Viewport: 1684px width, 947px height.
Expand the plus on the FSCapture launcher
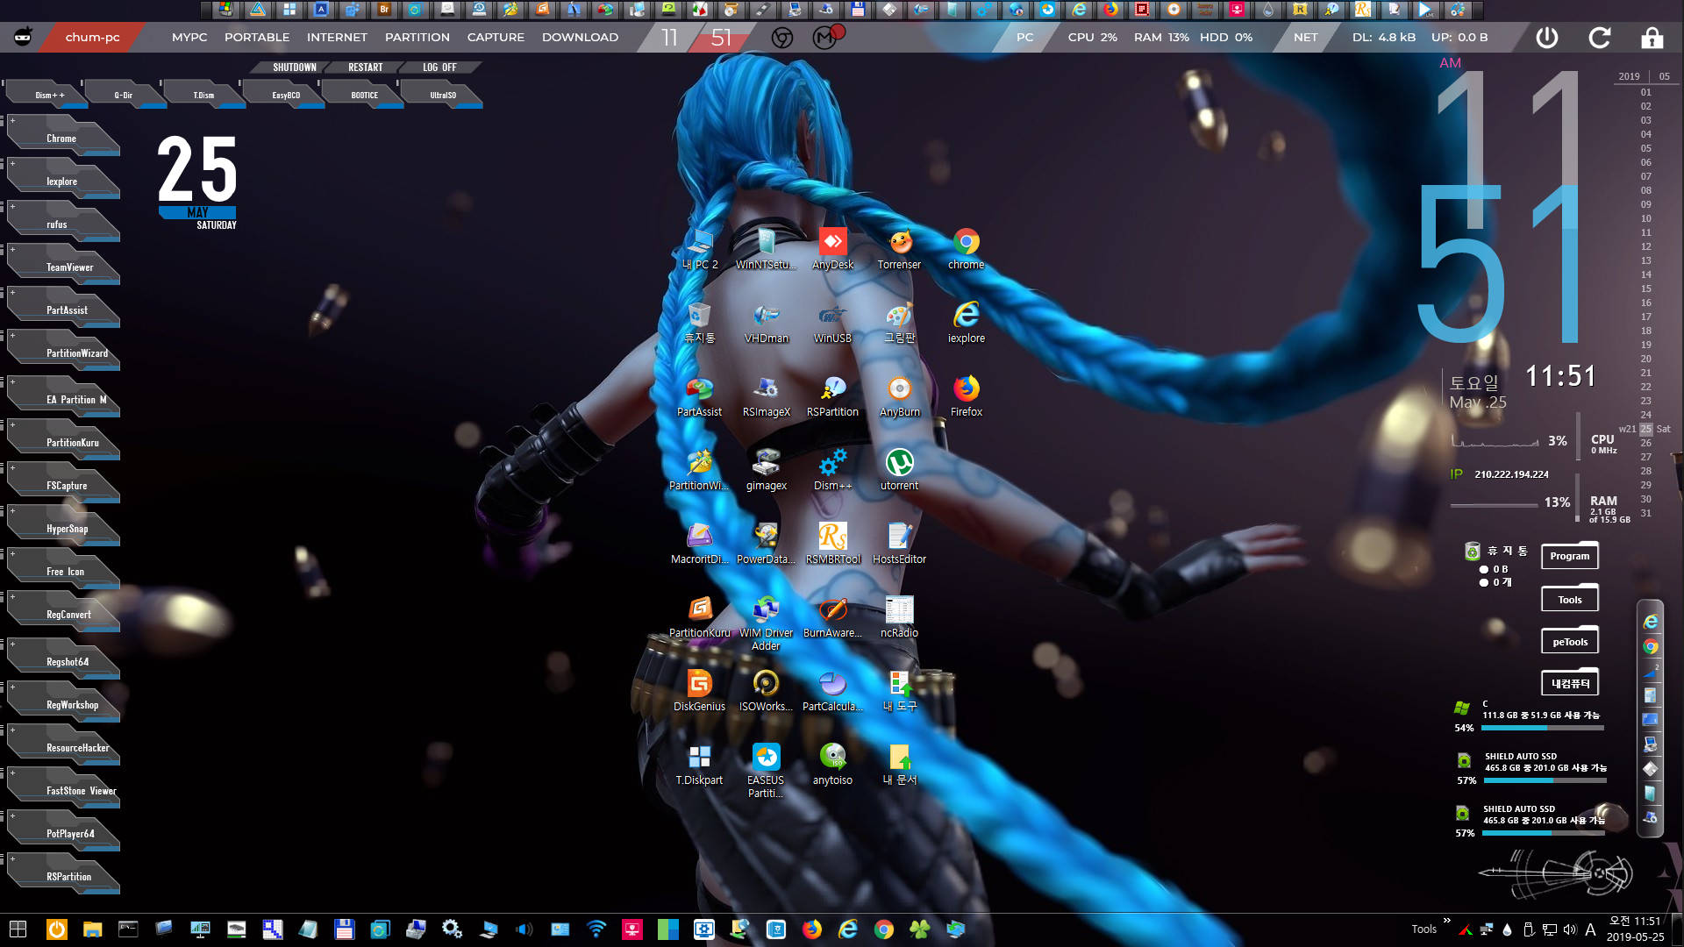[x=12, y=467]
